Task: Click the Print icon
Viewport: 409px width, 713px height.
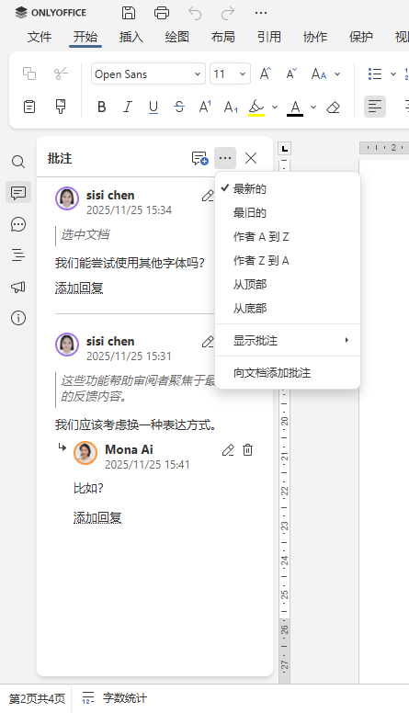Action: point(162,13)
